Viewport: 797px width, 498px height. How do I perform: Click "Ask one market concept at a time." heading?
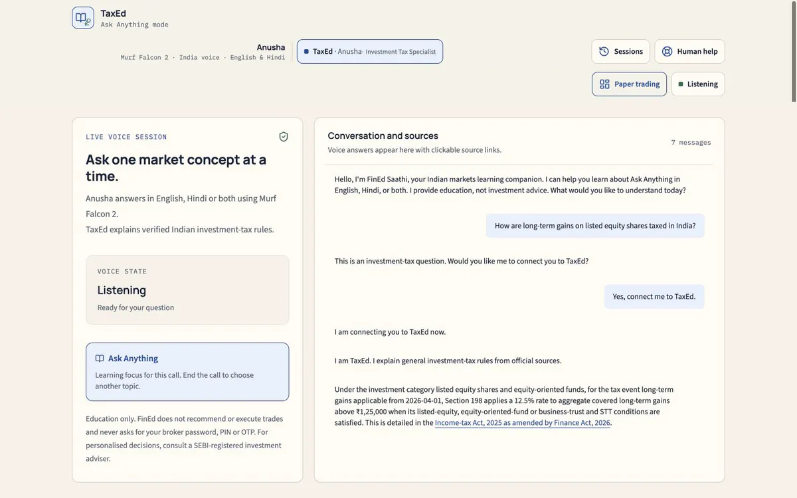176,167
